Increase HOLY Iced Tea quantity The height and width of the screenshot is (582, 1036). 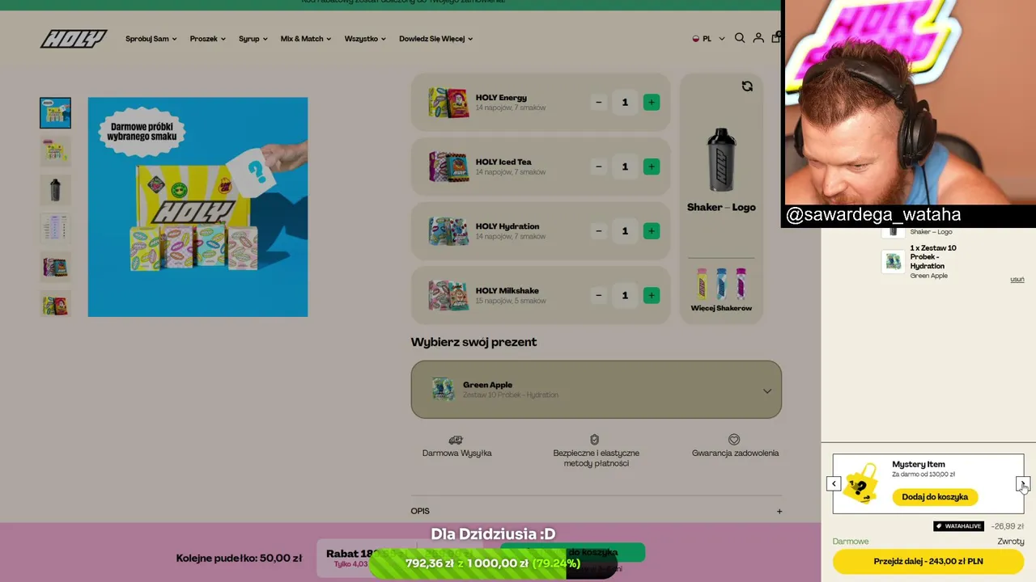(x=651, y=167)
